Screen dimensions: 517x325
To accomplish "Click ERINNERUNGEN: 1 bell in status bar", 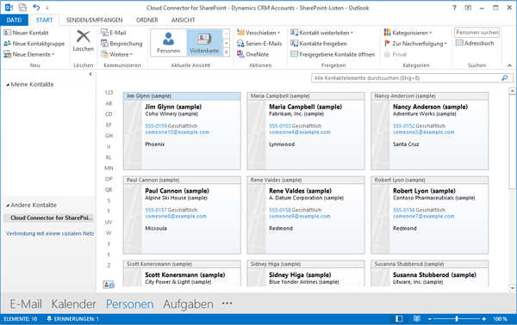I will click(x=72, y=319).
